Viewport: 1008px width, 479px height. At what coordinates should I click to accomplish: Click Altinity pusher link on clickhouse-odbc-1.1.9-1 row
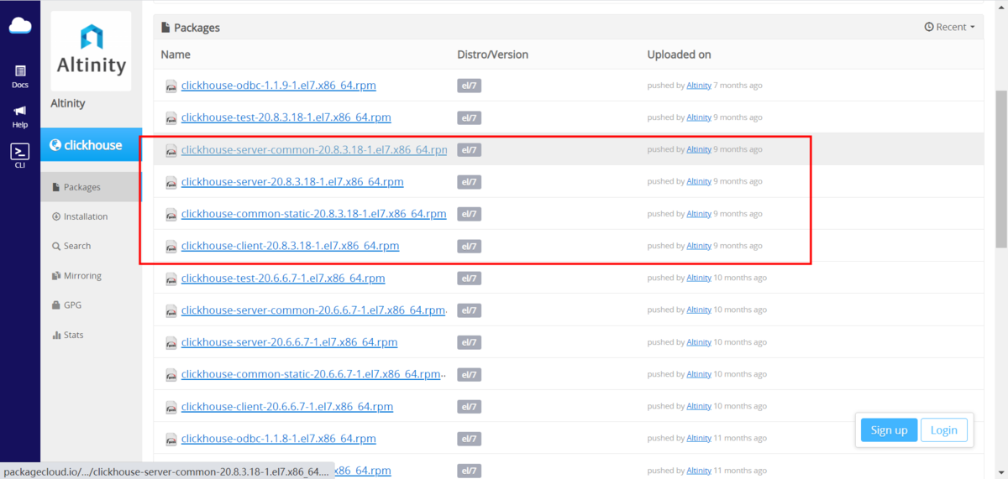pyautogui.click(x=699, y=86)
